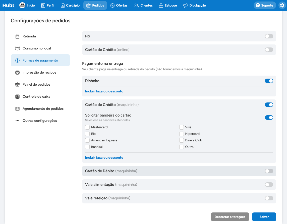
Task: Click the Hubt logo
Action: 9,5
